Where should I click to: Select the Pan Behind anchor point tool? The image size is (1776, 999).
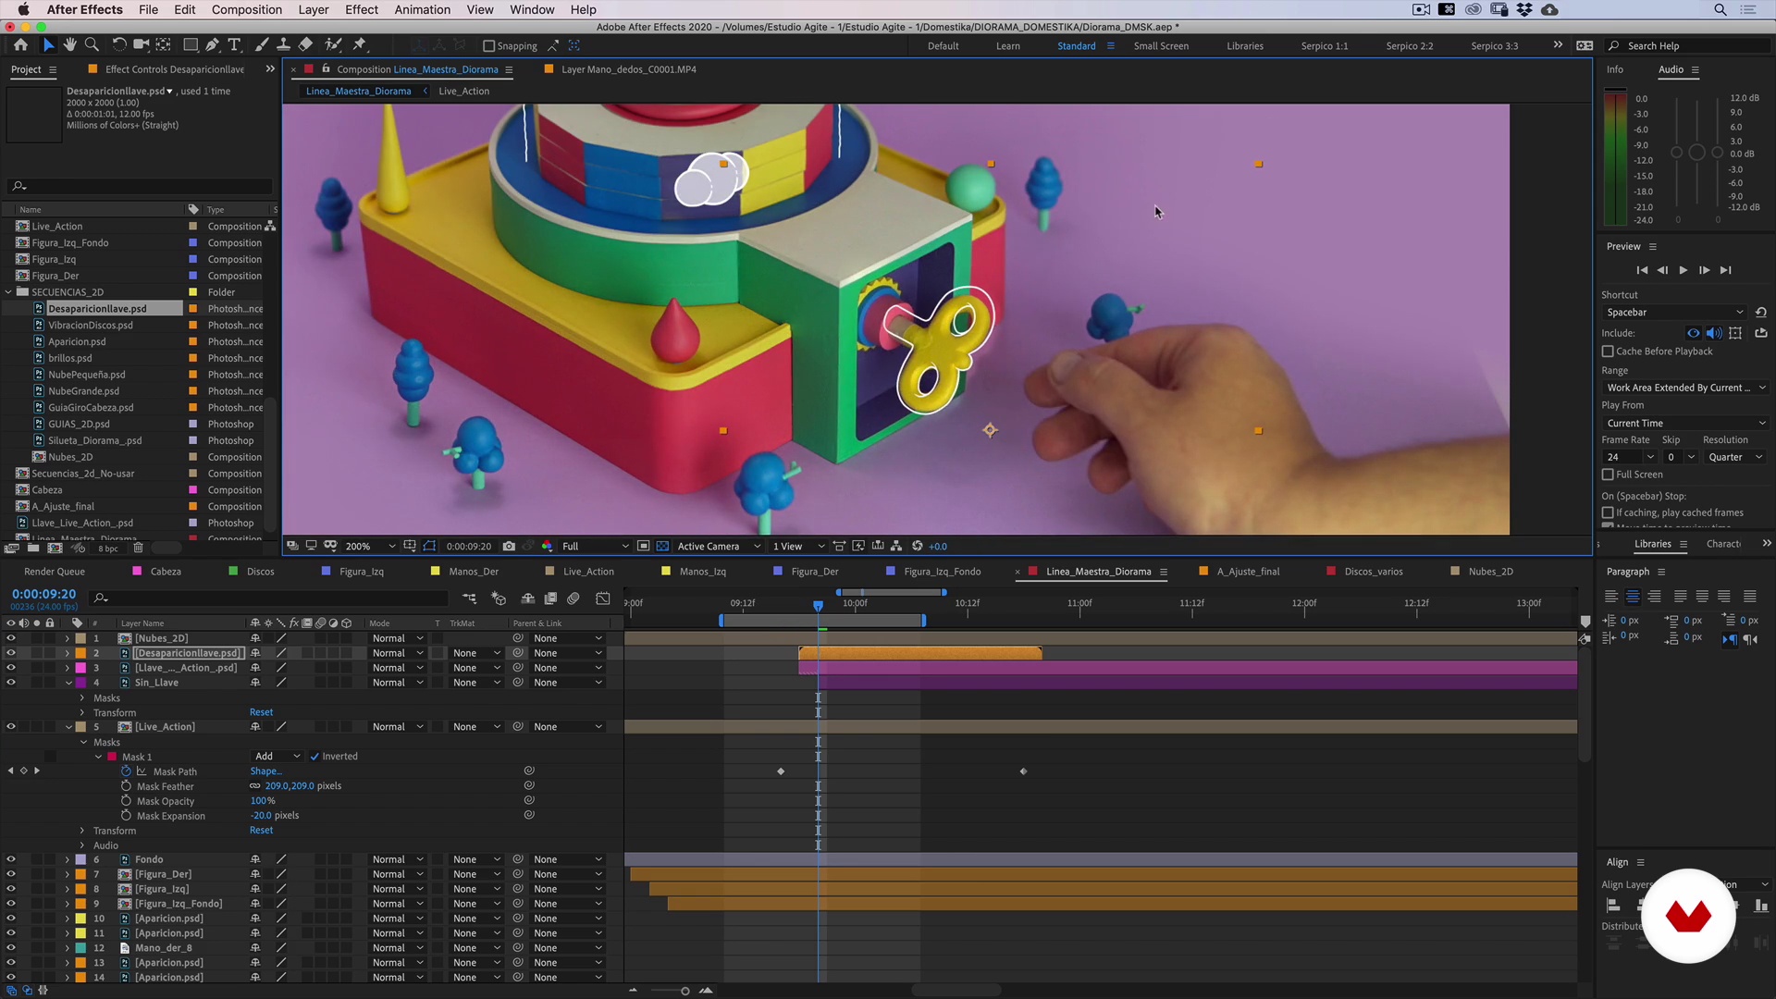163,44
